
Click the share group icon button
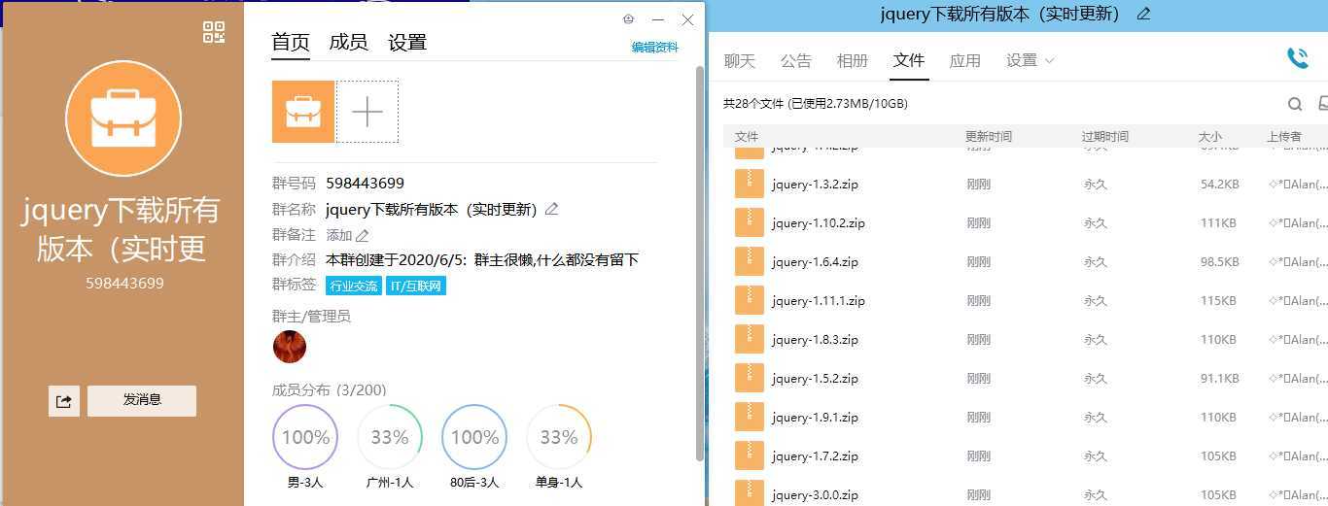(x=64, y=400)
